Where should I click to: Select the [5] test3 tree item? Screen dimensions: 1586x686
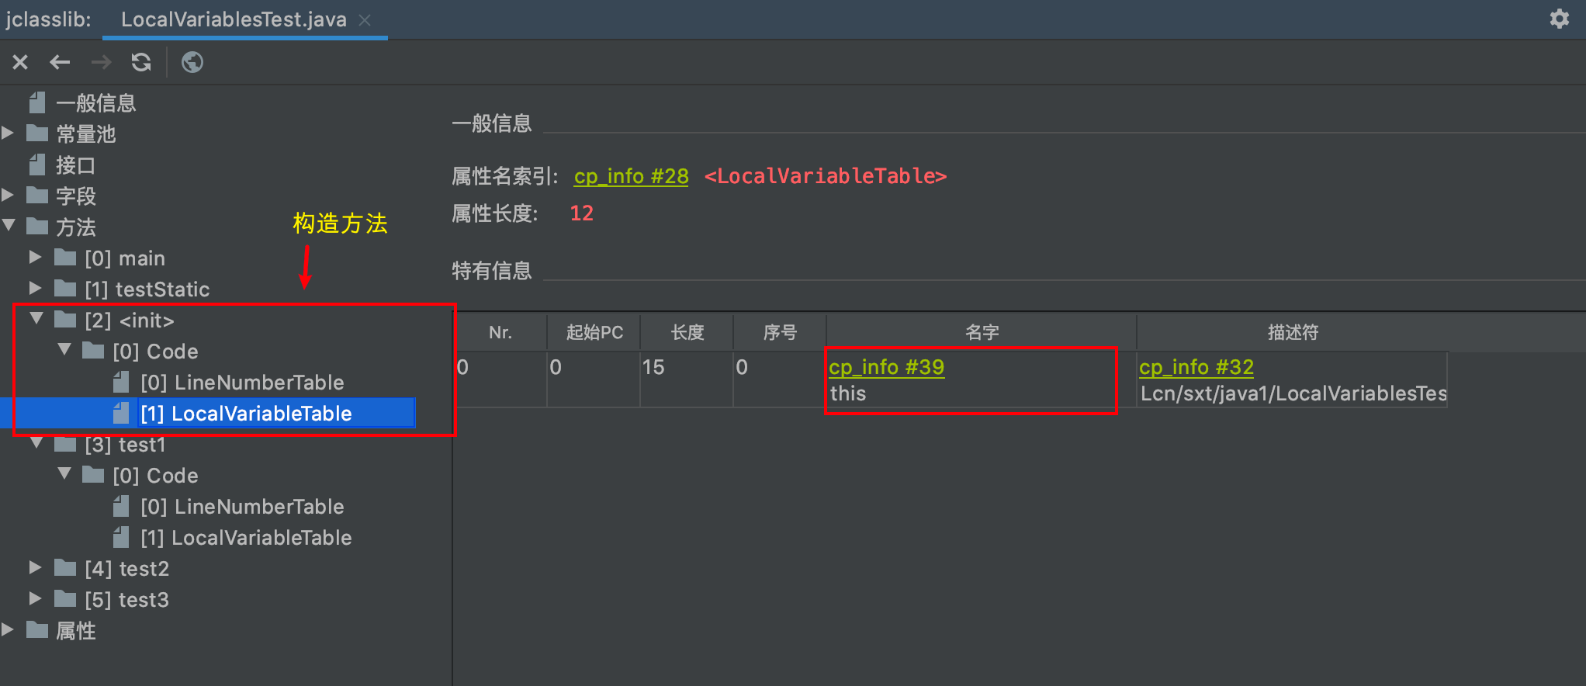(127, 599)
